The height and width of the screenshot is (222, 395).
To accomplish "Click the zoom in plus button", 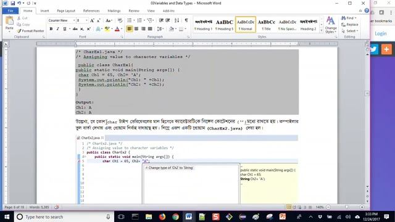I will (362, 207).
